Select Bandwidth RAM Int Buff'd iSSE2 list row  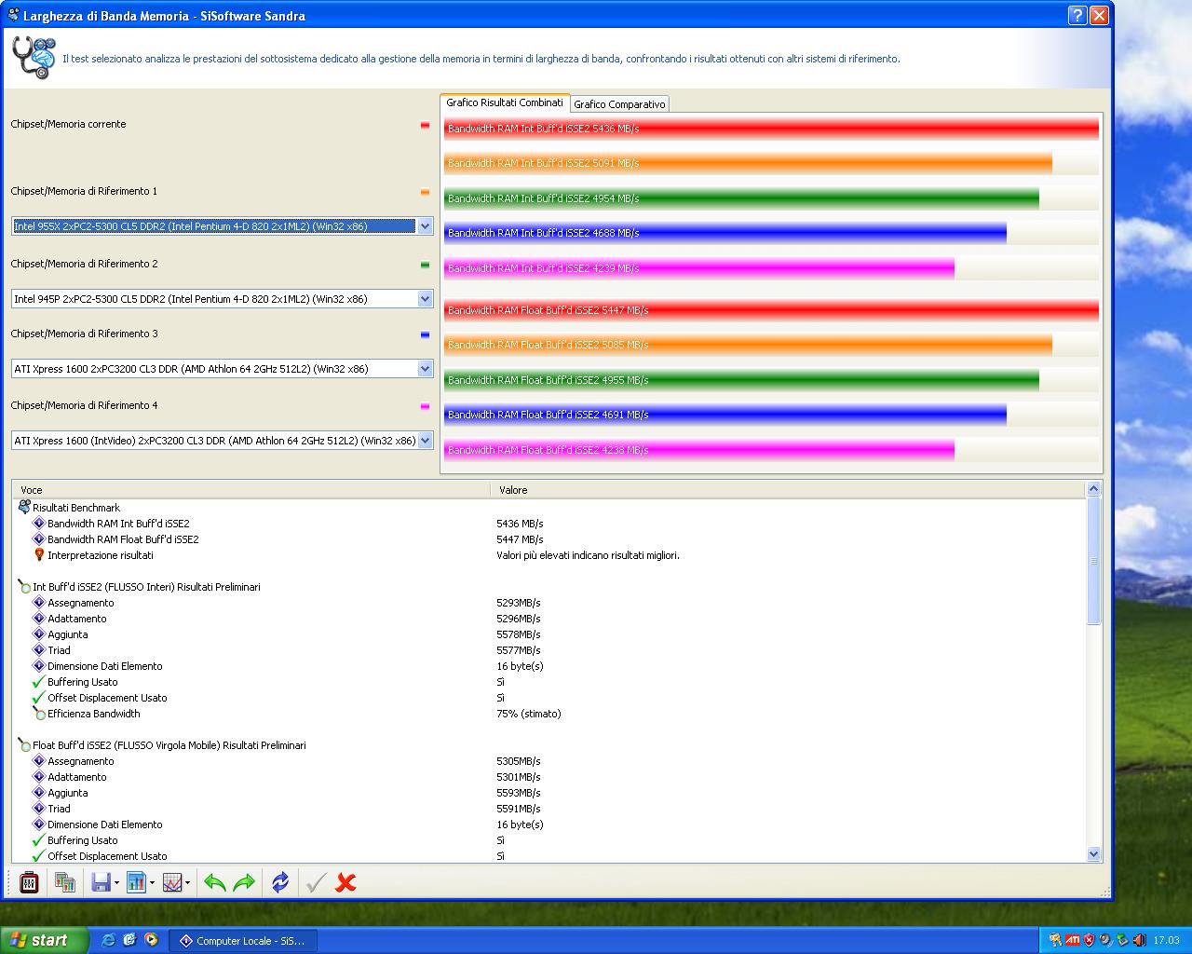coord(549,524)
